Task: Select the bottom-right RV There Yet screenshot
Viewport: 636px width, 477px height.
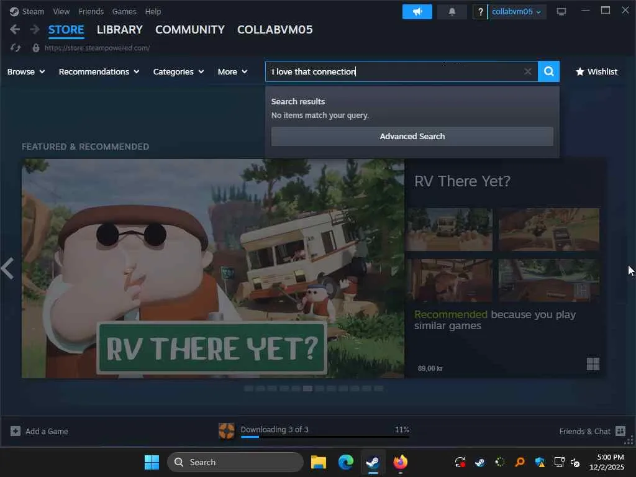Action: pyautogui.click(x=549, y=280)
